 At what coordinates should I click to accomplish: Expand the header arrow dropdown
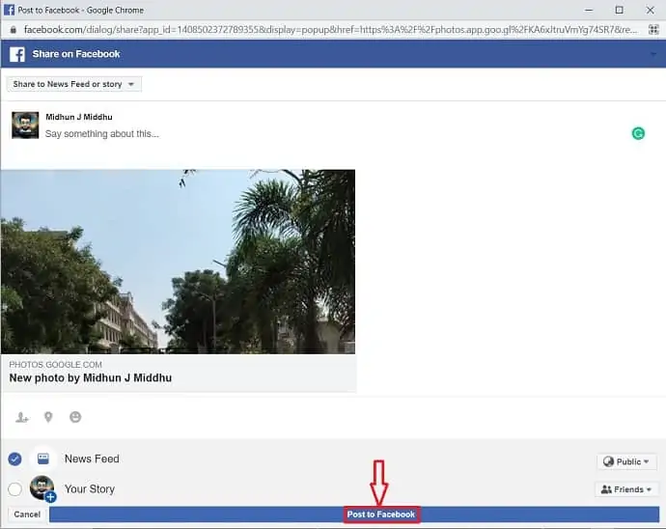coord(653,54)
